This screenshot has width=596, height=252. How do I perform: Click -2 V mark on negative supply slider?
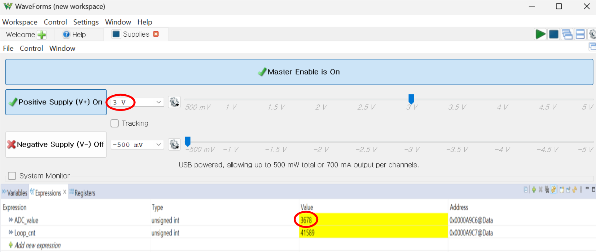321,149
